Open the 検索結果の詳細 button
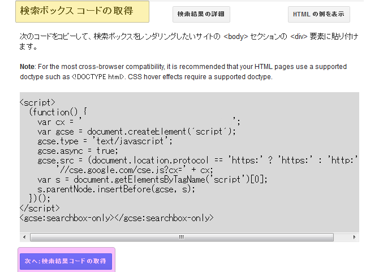The height and width of the screenshot is (272, 379). click(201, 14)
